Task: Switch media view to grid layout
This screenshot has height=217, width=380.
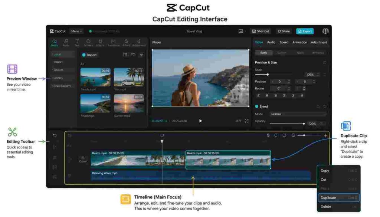Action: (x=125, y=55)
